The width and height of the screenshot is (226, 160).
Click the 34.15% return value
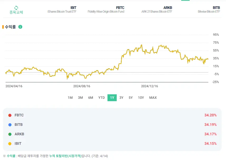tap(210, 144)
